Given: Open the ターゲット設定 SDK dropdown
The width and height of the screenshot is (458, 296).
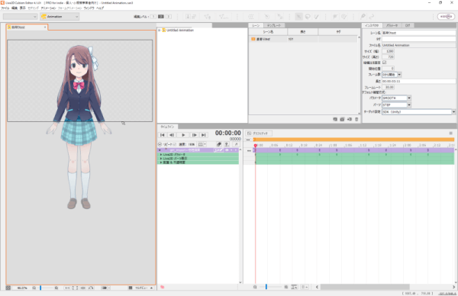Looking at the screenshot, I should 418,112.
